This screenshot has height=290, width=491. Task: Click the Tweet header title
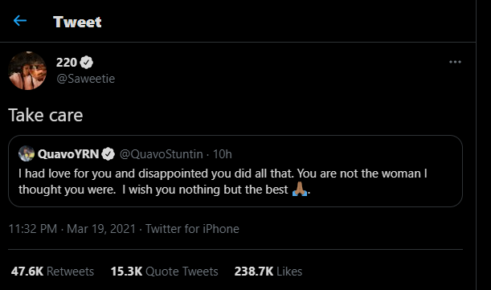pos(77,22)
